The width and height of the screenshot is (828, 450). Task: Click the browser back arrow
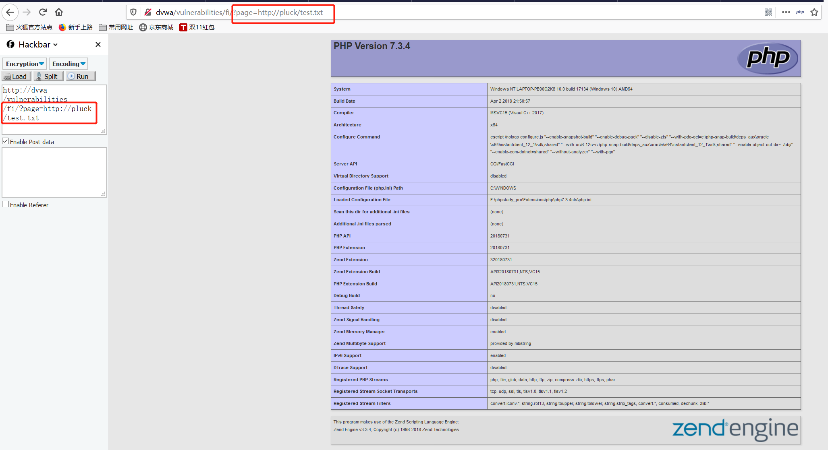tap(10, 12)
